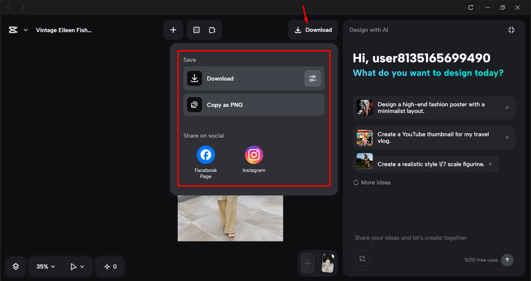Collapse the Design with AI panel
Image resolution: width=531 pixels, height=281 pixels.
click(x=511, y=30)
